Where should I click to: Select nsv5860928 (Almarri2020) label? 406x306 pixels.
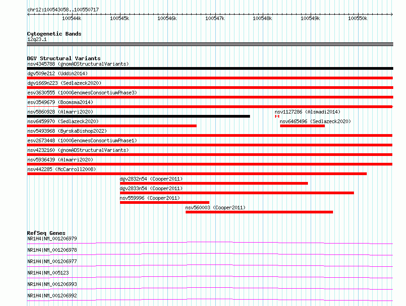click(x=60, y=112)
